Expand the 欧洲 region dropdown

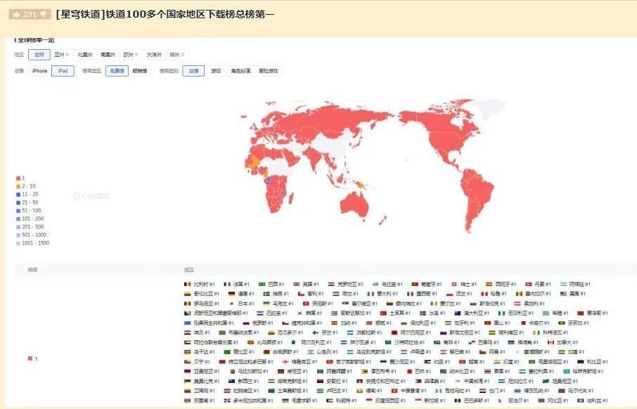[131, 54]
